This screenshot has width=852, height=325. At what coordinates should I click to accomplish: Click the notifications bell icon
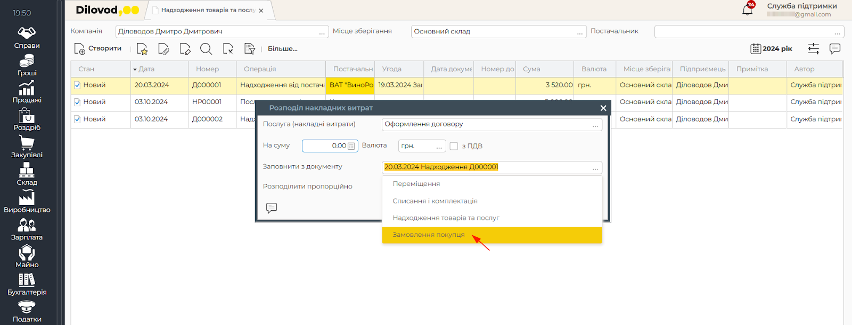[x=748, y=10]
